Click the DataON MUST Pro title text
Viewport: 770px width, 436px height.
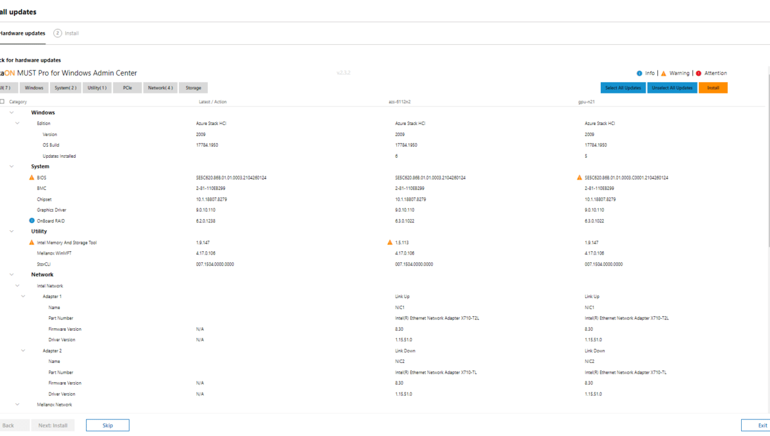(68, 73)
